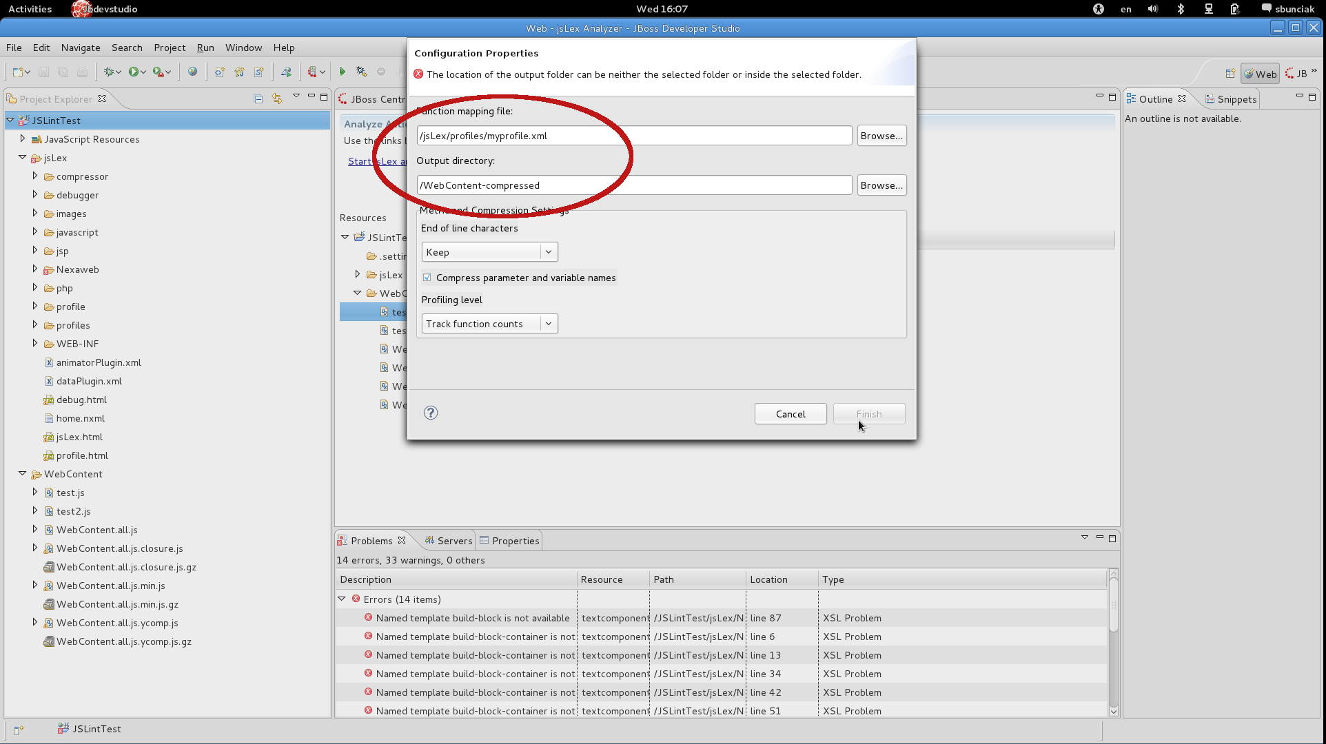Click the system volume icon

coord(1153,9)
